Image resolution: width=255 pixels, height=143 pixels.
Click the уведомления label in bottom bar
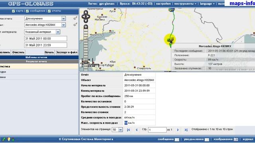click(194, 139)
